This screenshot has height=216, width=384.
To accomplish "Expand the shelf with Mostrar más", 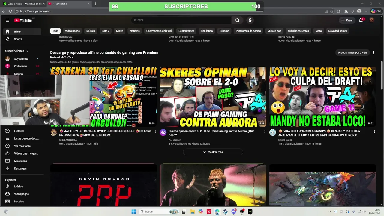I will point(213,152).
